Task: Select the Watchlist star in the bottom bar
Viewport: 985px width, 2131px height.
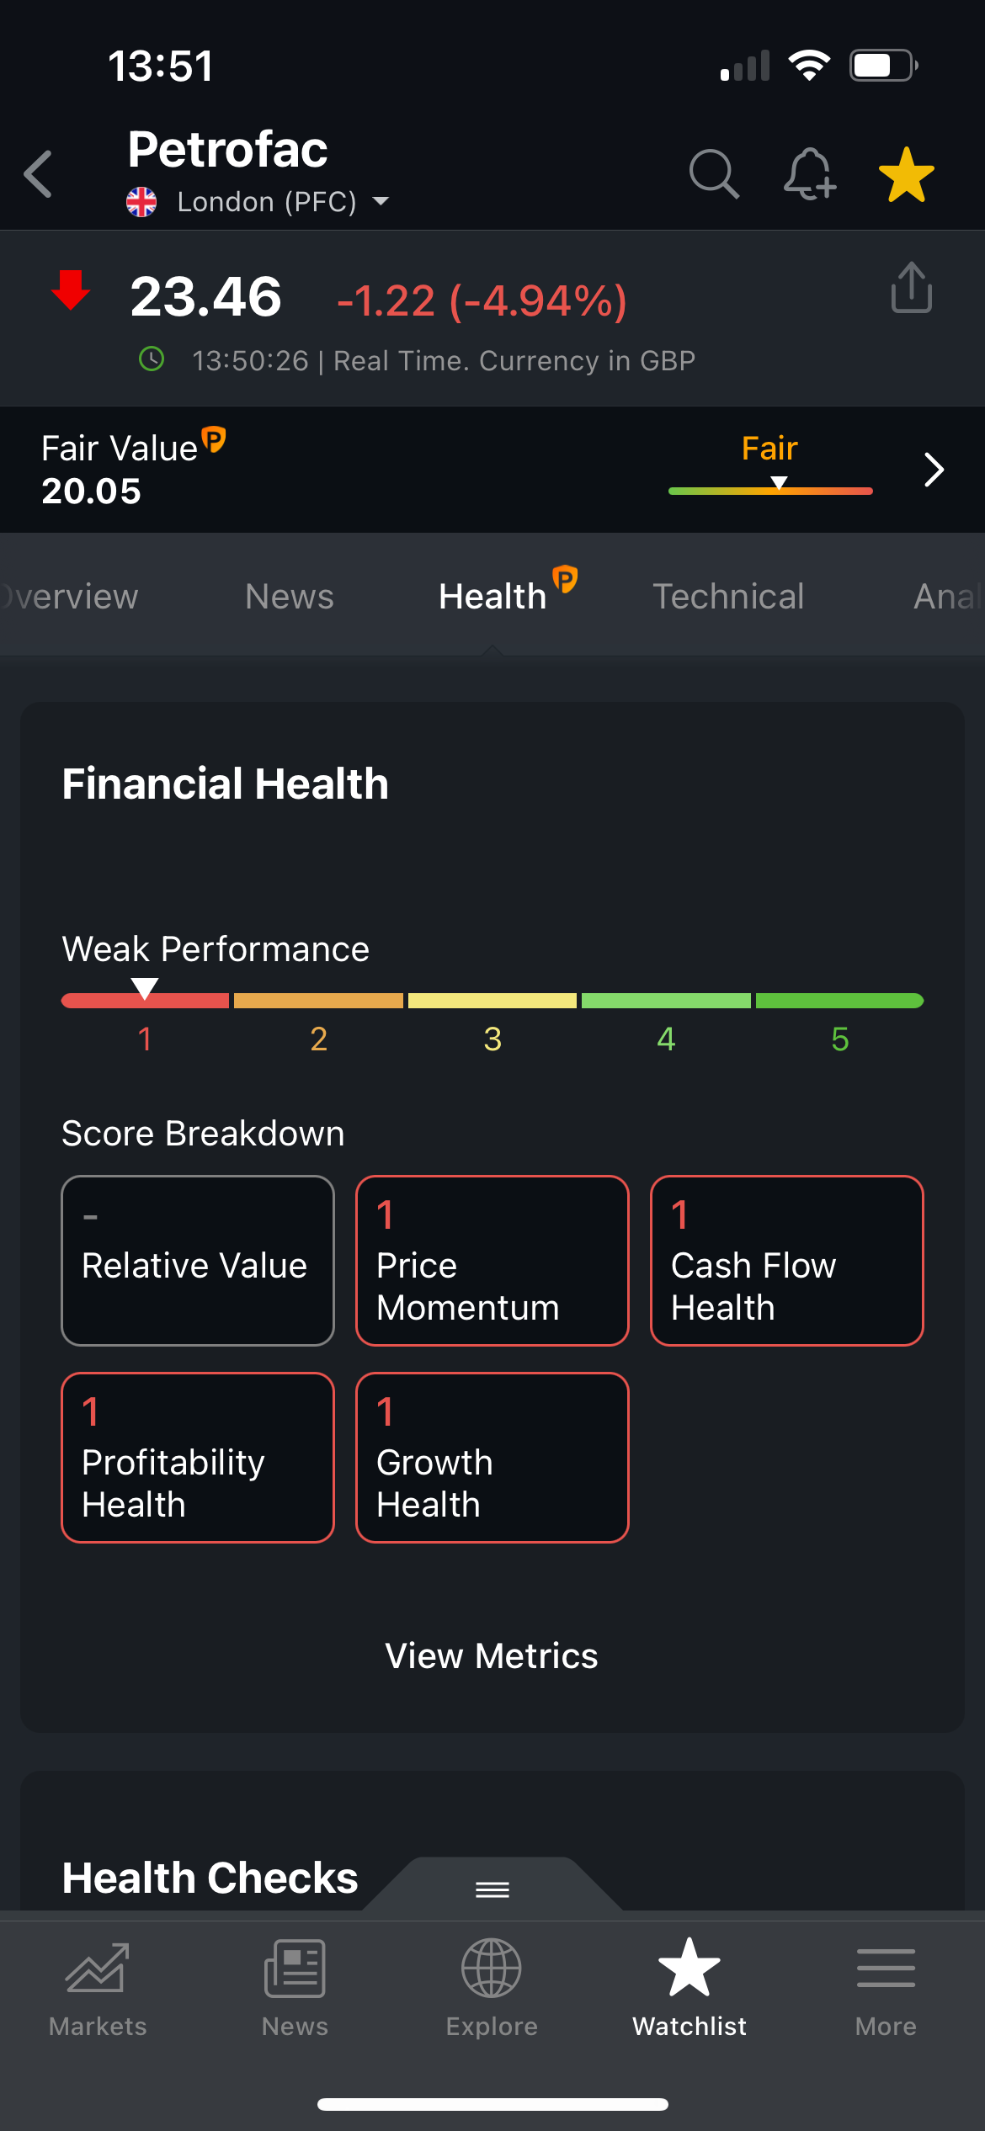Action: [689, 1989]
